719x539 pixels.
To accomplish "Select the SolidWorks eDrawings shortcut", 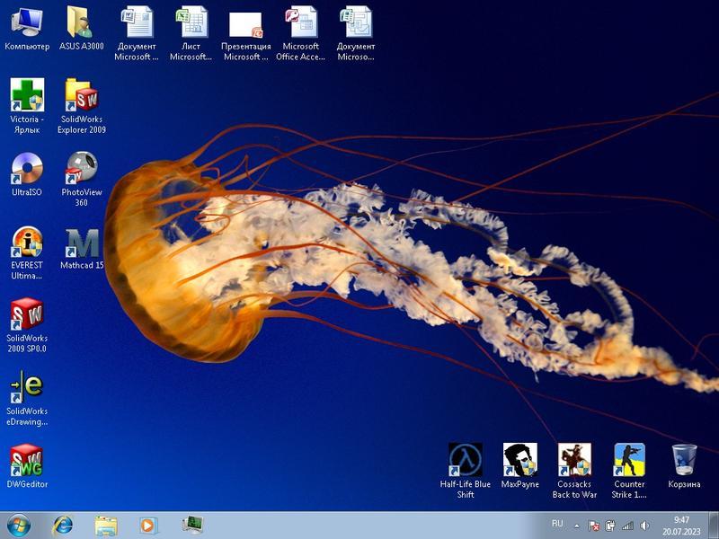I will 27,388.
